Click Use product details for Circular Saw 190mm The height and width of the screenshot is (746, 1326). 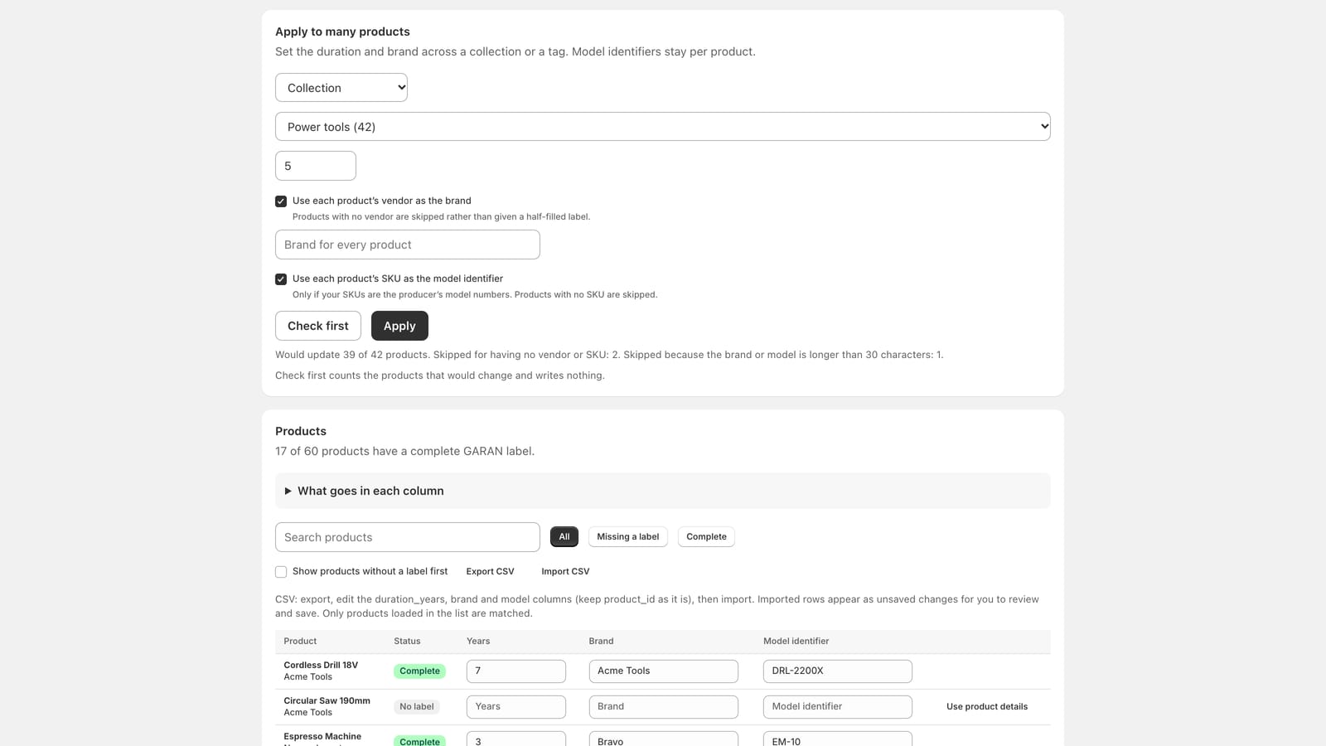coord(987,707)
